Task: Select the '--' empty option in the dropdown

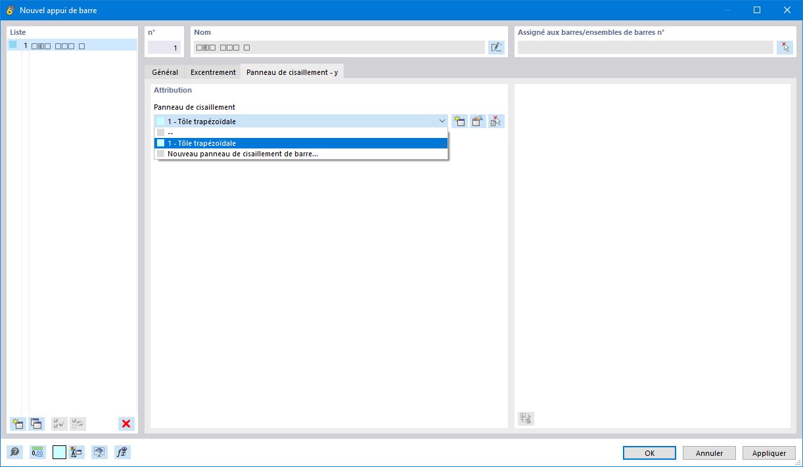Action: tap(301, 133)
